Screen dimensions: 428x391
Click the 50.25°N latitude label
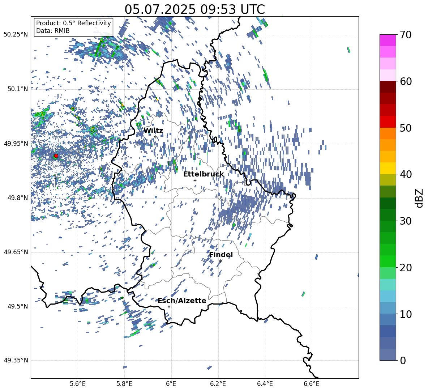(x=16, y=35)
